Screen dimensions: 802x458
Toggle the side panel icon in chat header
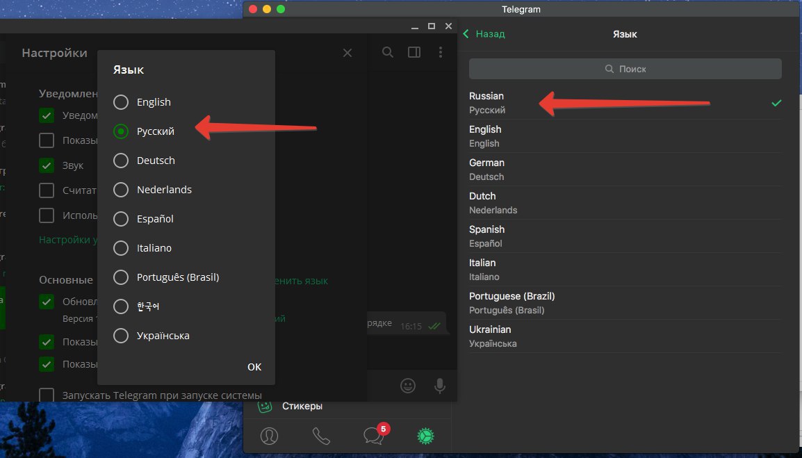pyautogui.click(x=414, y=52)
